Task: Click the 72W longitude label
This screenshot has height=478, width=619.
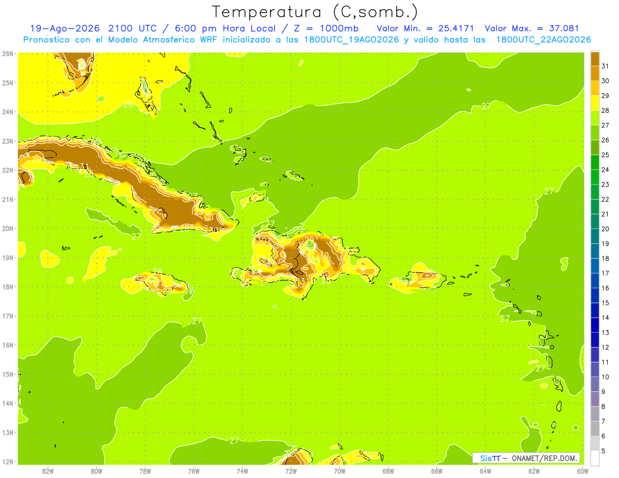Action: (x=291, y=470)
